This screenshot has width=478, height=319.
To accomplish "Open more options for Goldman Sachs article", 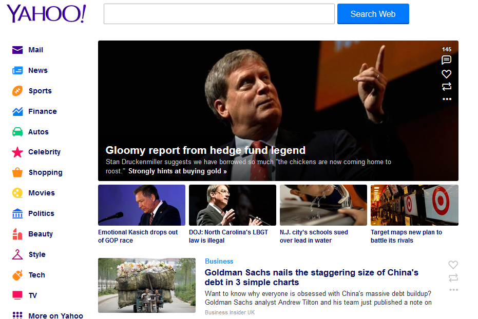I will [453, 290].
